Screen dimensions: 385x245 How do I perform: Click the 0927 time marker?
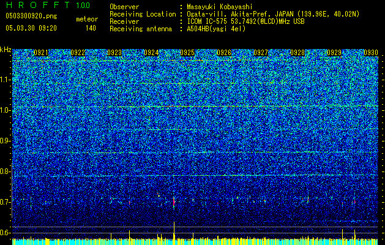pyautogui.click(x=261, y=53)
